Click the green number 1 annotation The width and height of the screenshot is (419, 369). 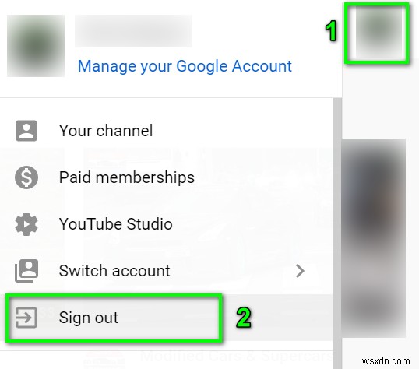(331, 31)
